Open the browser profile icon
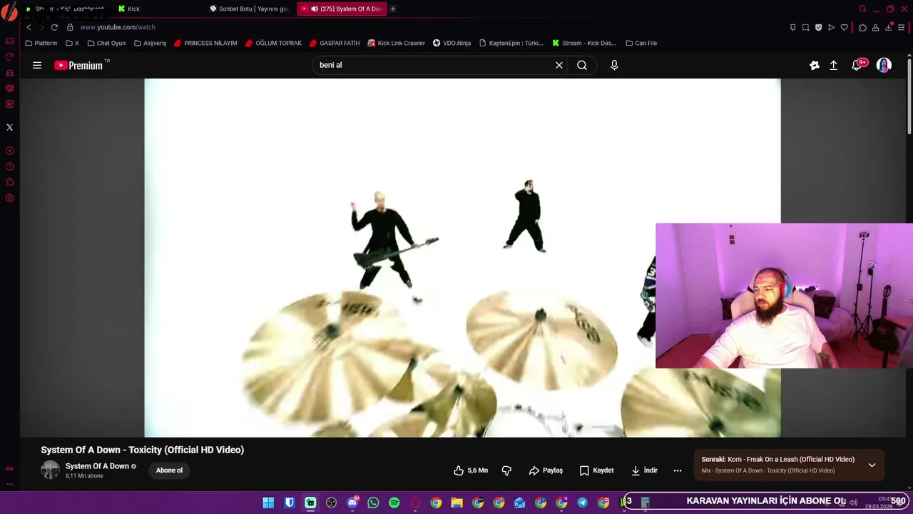913x514 pixels. point(875,27)
